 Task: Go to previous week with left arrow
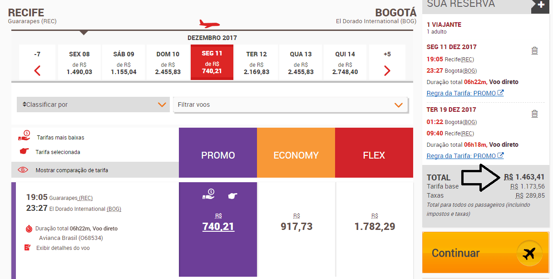(x=37, y=71)
